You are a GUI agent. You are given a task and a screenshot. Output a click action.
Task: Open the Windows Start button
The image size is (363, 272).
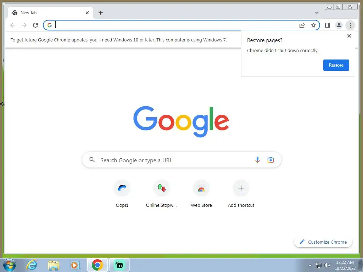pos(10,265)
